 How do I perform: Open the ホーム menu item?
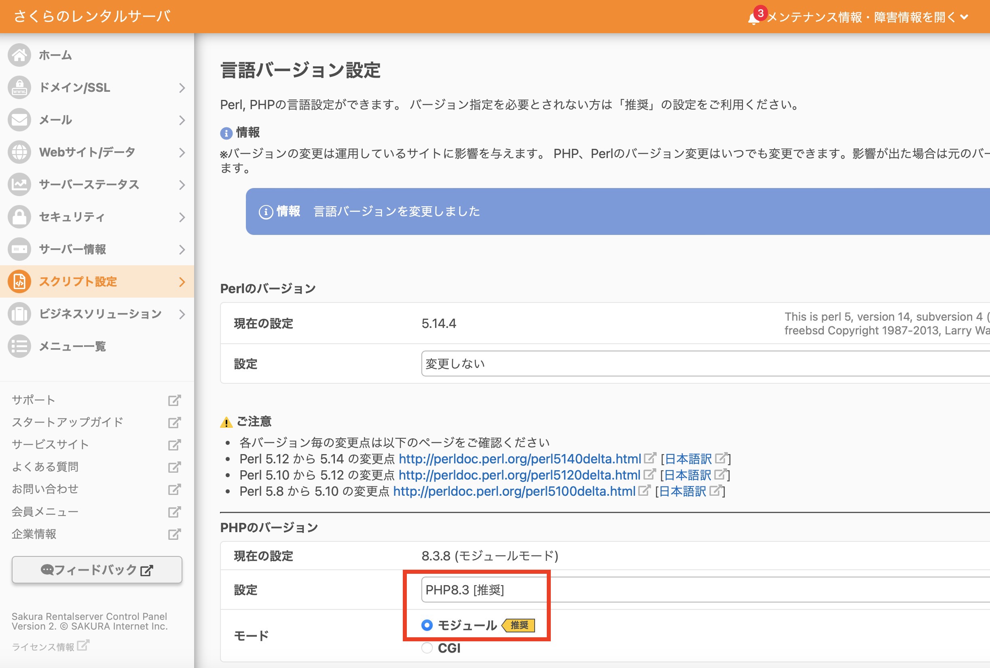point(97,55)
